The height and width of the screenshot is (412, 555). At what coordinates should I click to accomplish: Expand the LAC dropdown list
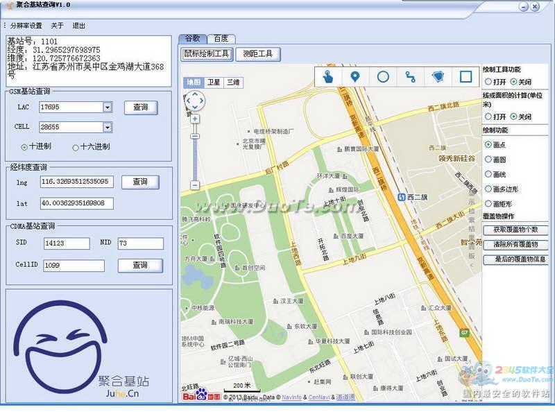click(x=108, y=108)
